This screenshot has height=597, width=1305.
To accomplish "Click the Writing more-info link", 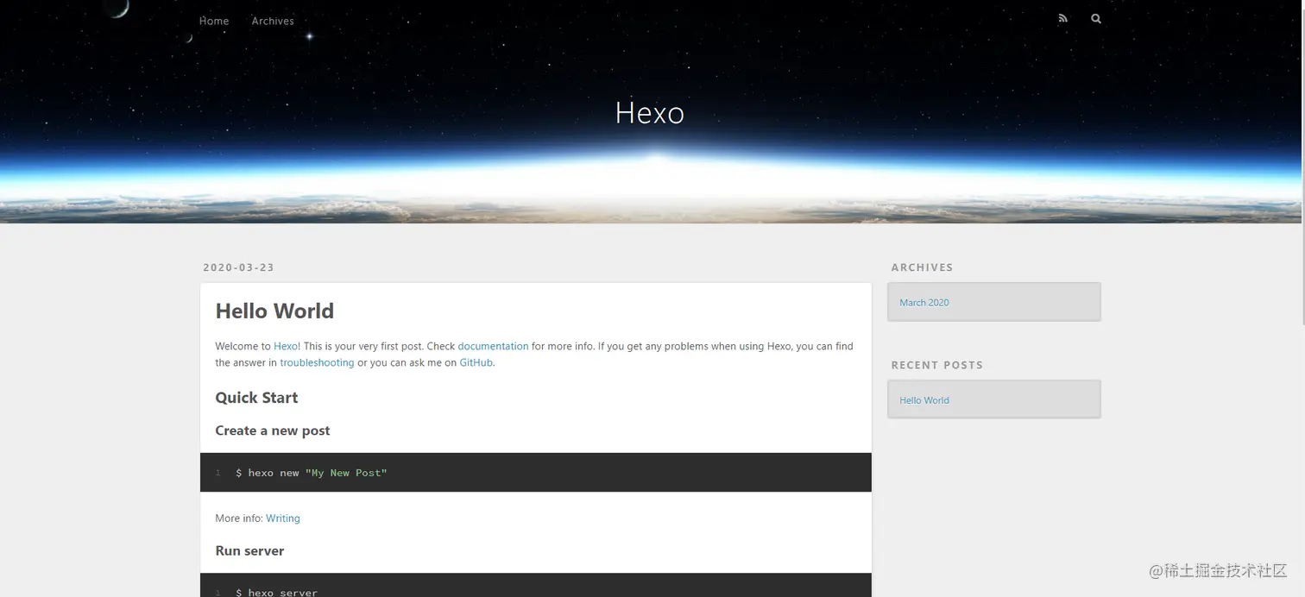I will point(282,518).
